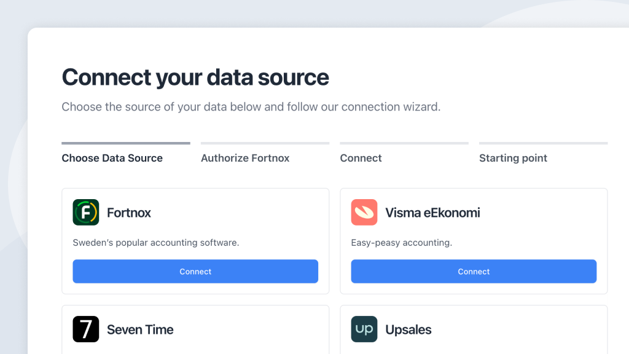629x354 pixels.
Task: Open the Starting point step
Action: [513, 158]
